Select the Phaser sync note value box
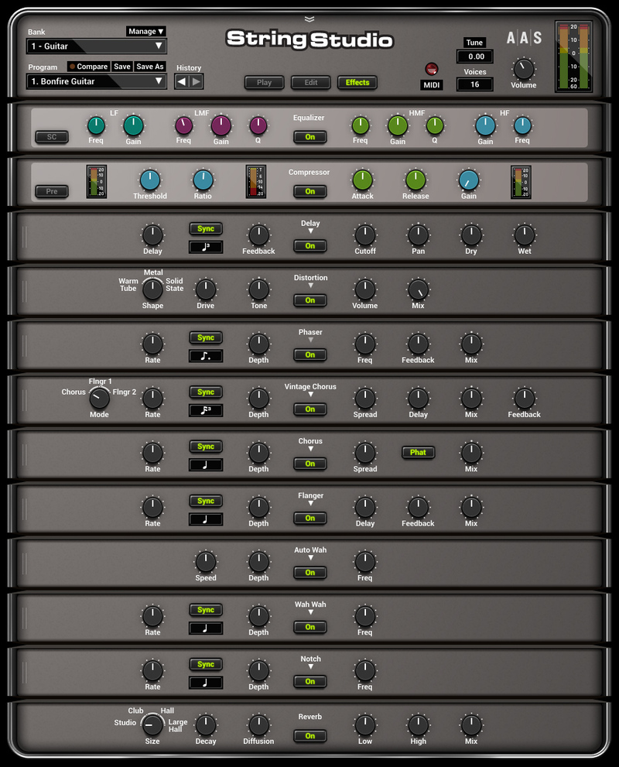The width and height of the screenshot is (619, 767). [x=206, y=355]
